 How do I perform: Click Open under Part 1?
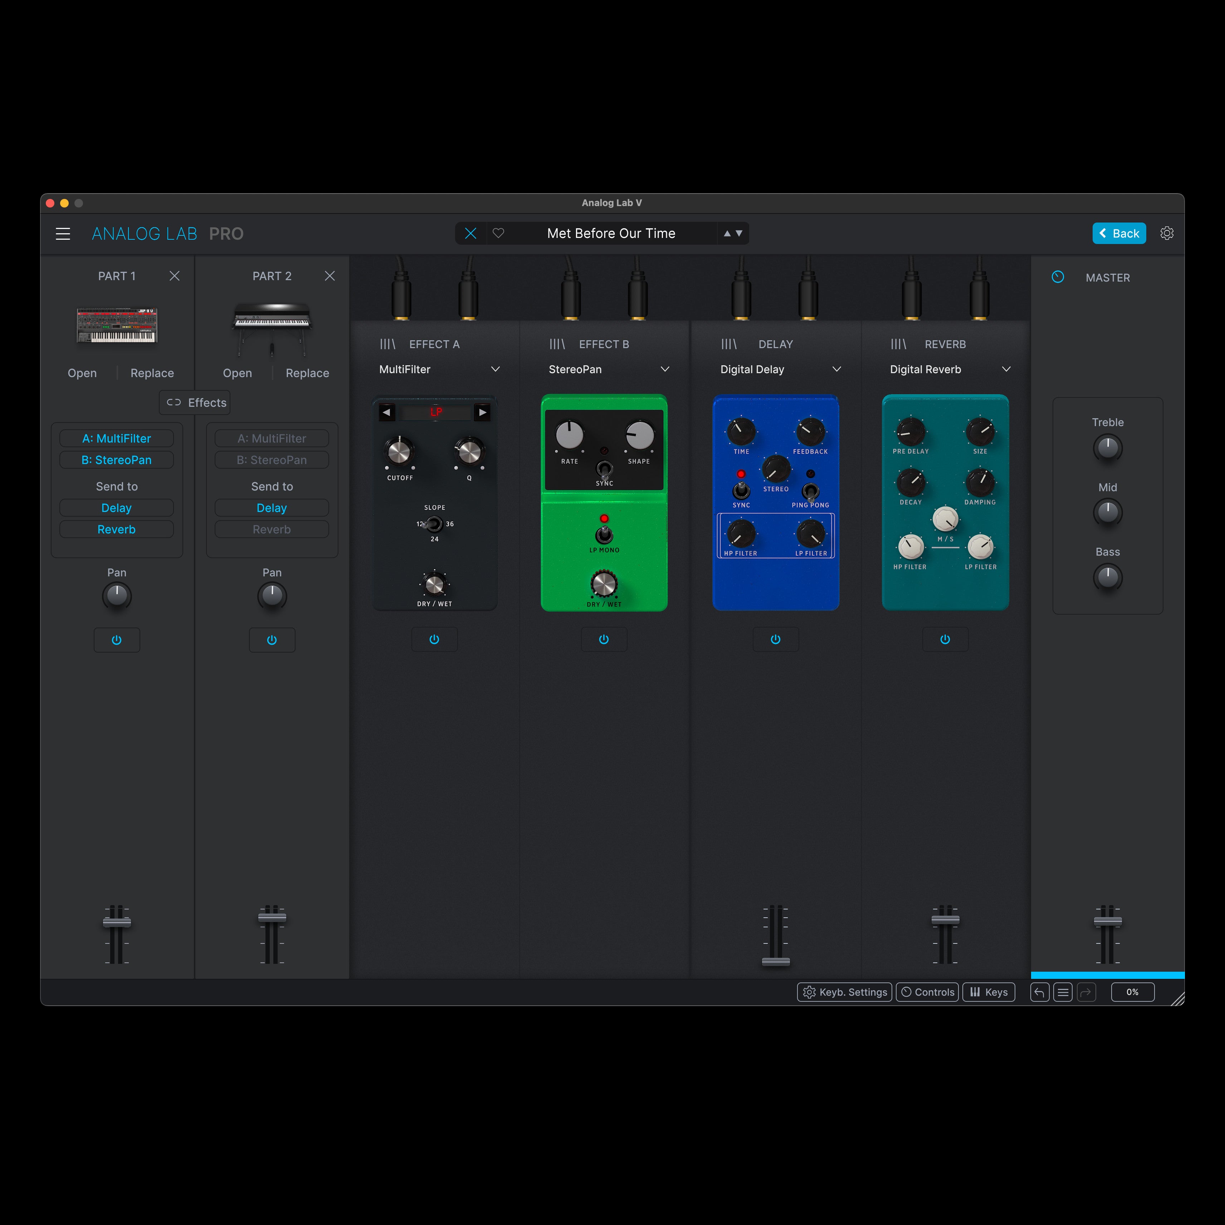(82, 374)
